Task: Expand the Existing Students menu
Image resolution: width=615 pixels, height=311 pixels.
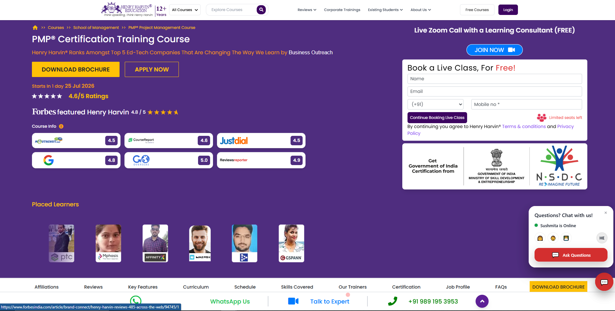Action: point(385,10)
